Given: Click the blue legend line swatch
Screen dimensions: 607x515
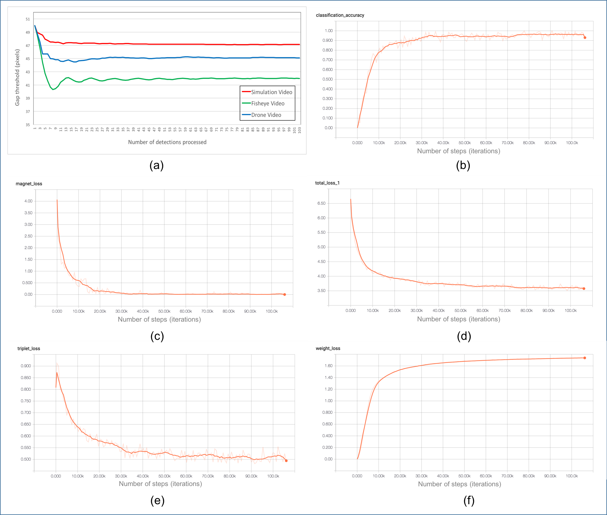Looking at the screenshot, I should pyautogui.click(x=246, y=115).
